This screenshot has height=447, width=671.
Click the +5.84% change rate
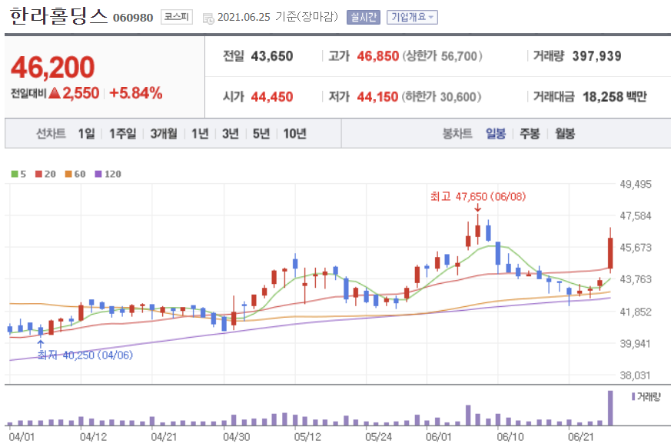(x=136, y=93)
